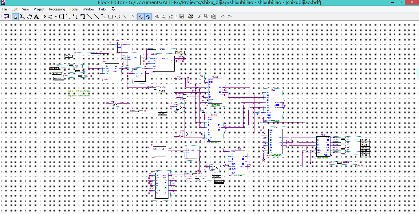
Task: Select the arrow Selection tool
Action: (x=15, y=17)
